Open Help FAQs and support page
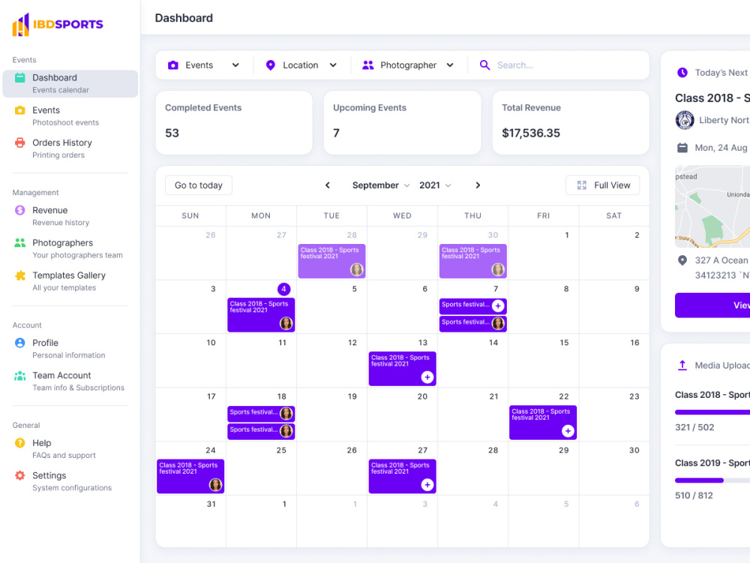This screenshot has height=563, width=750. (20, 443)
